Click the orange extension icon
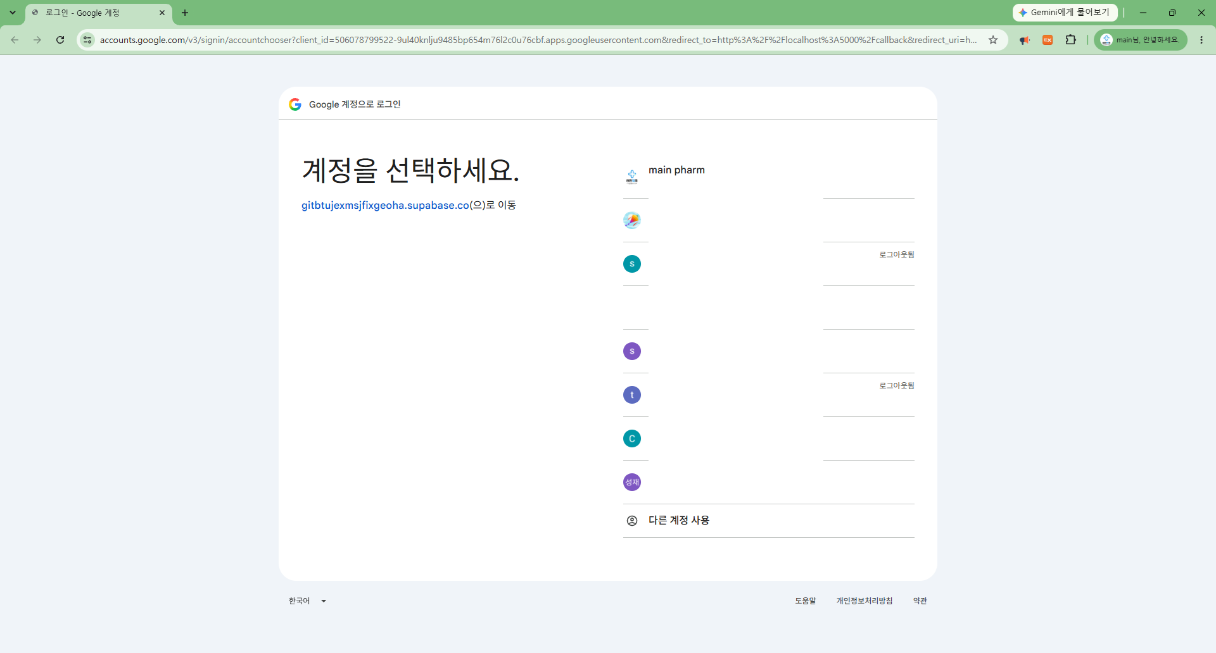Viewport: 1216px width, 653px height. pyautogui.click(x=1048, y=40)
